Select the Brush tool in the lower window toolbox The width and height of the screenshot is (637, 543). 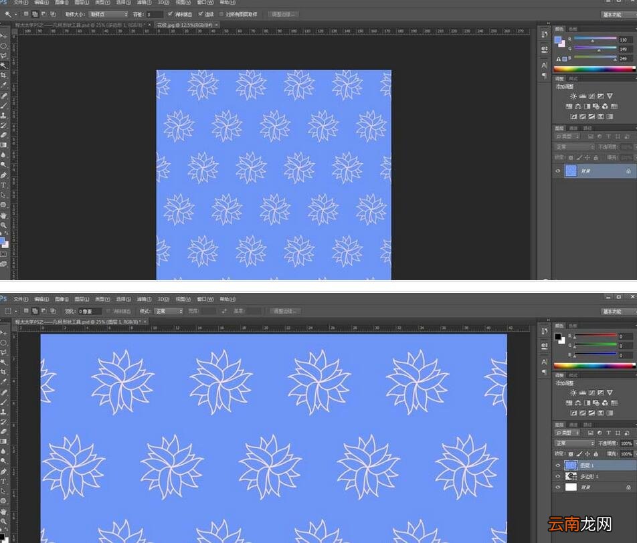[3, 402]
